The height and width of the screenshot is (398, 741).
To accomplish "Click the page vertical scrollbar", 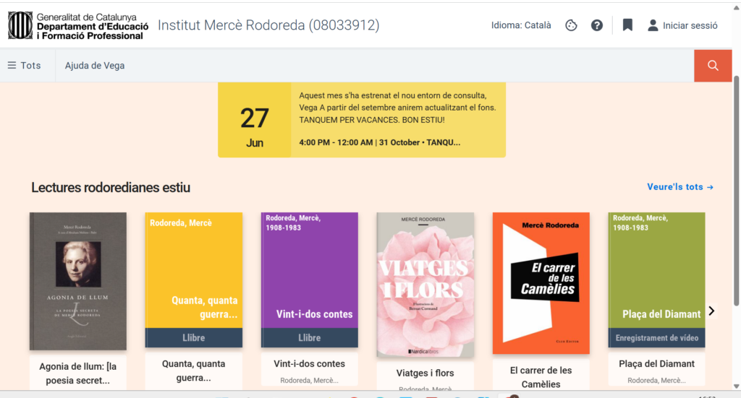I will click(x=736, y=191).
